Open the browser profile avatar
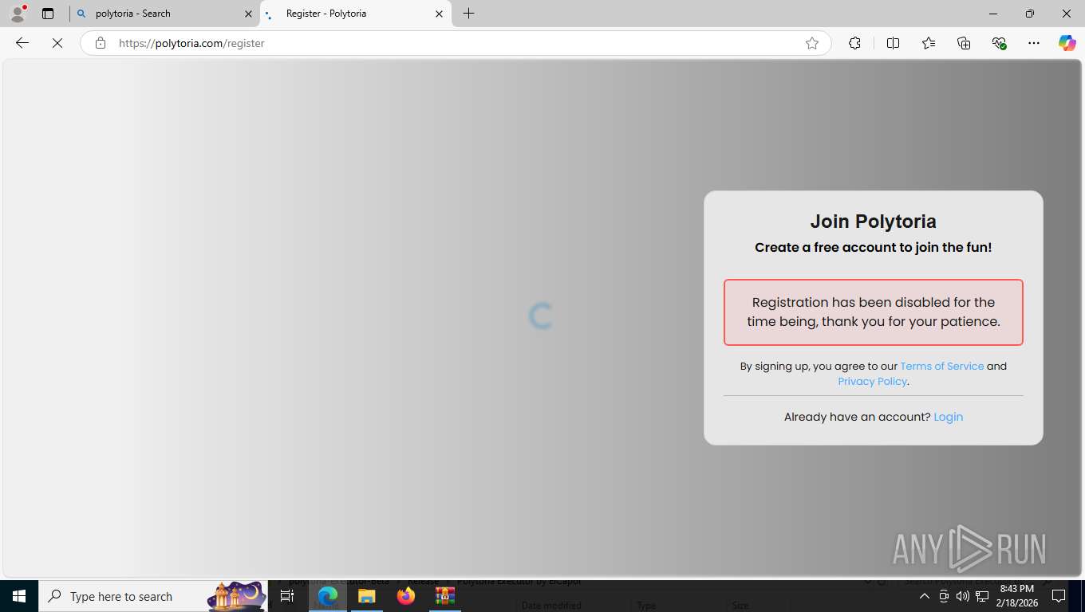This screenshot has height=612, width=1085. click(x=18, y=14)
